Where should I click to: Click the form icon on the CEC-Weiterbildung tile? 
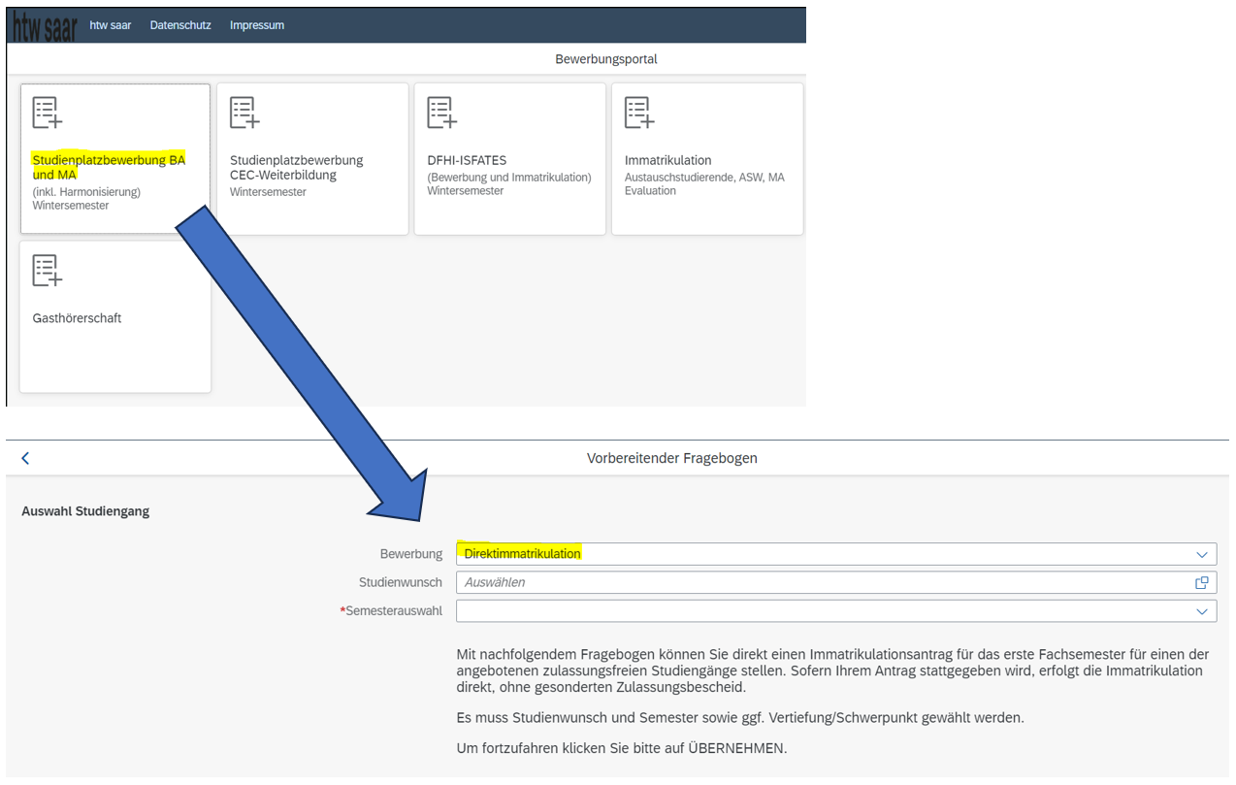tap(244, 113)
